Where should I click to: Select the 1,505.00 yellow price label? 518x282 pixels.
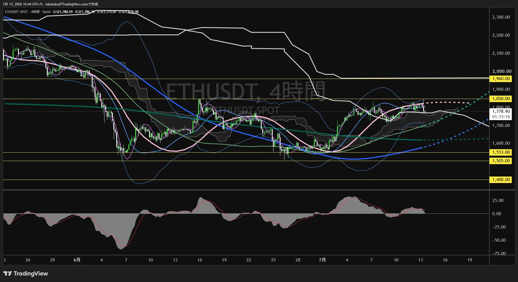click(x=501, y=161)
